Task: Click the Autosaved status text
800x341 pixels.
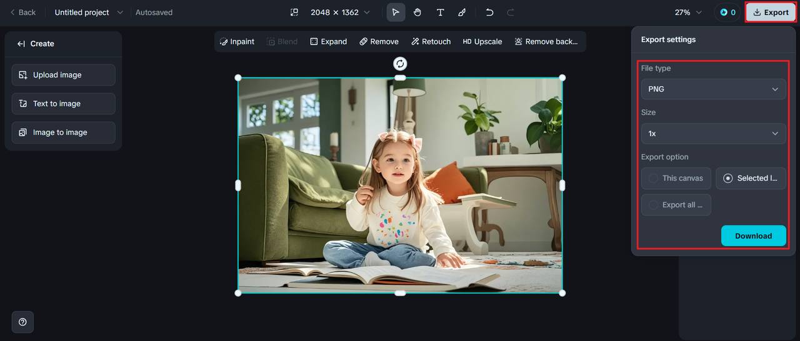Action: pyautogui.click(x=154, y=12)
